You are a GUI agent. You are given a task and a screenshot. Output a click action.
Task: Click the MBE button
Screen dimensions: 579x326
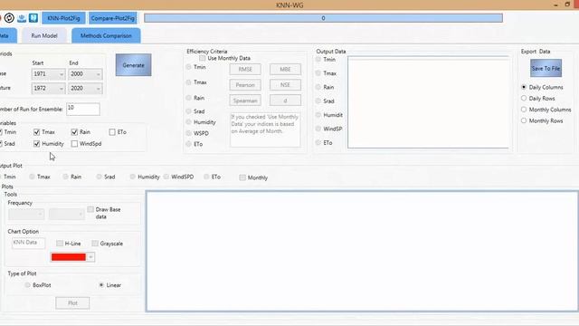click(x=285, y=69)
